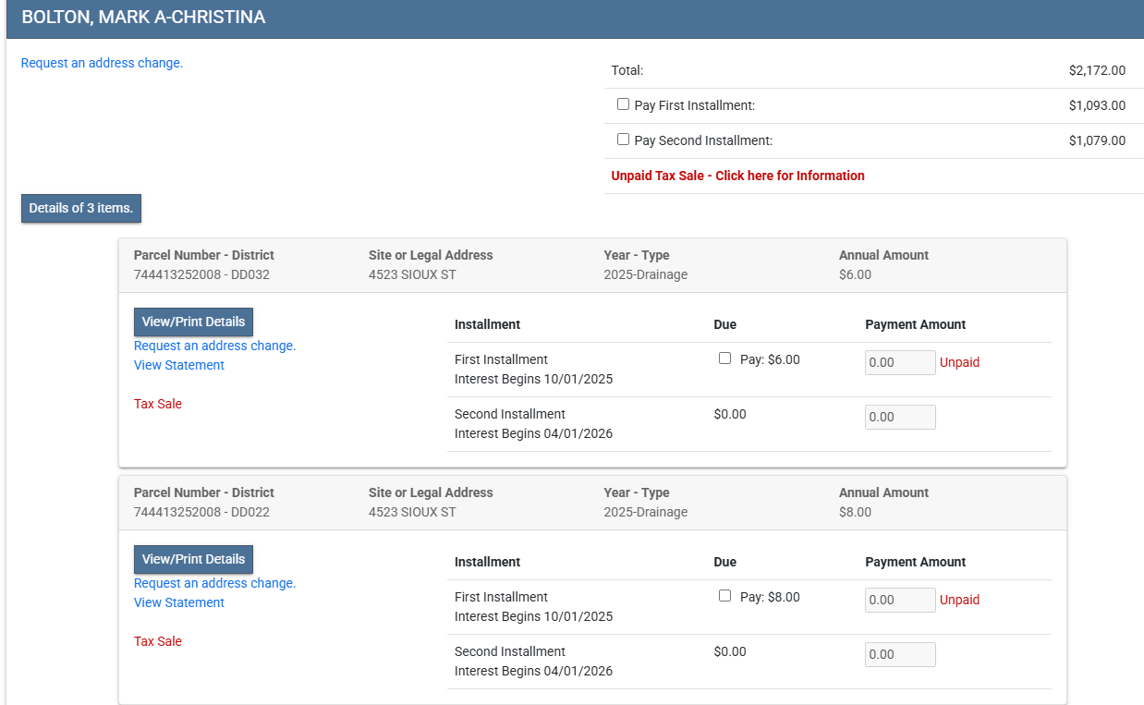Click the $8.00 first installment payment amount field
Image resolution: width=1144 pixels, height=705 pixels.
(x=900, y=600)
